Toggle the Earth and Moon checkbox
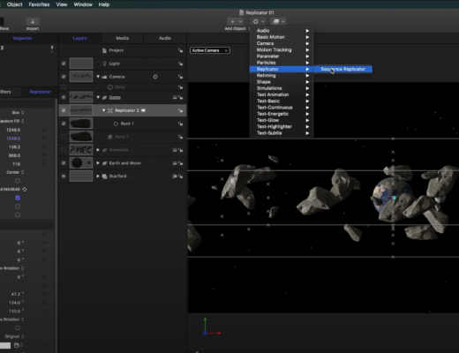The height and width of the screenshot is (353, 459). pyautogui.click(x=64, y=163)
